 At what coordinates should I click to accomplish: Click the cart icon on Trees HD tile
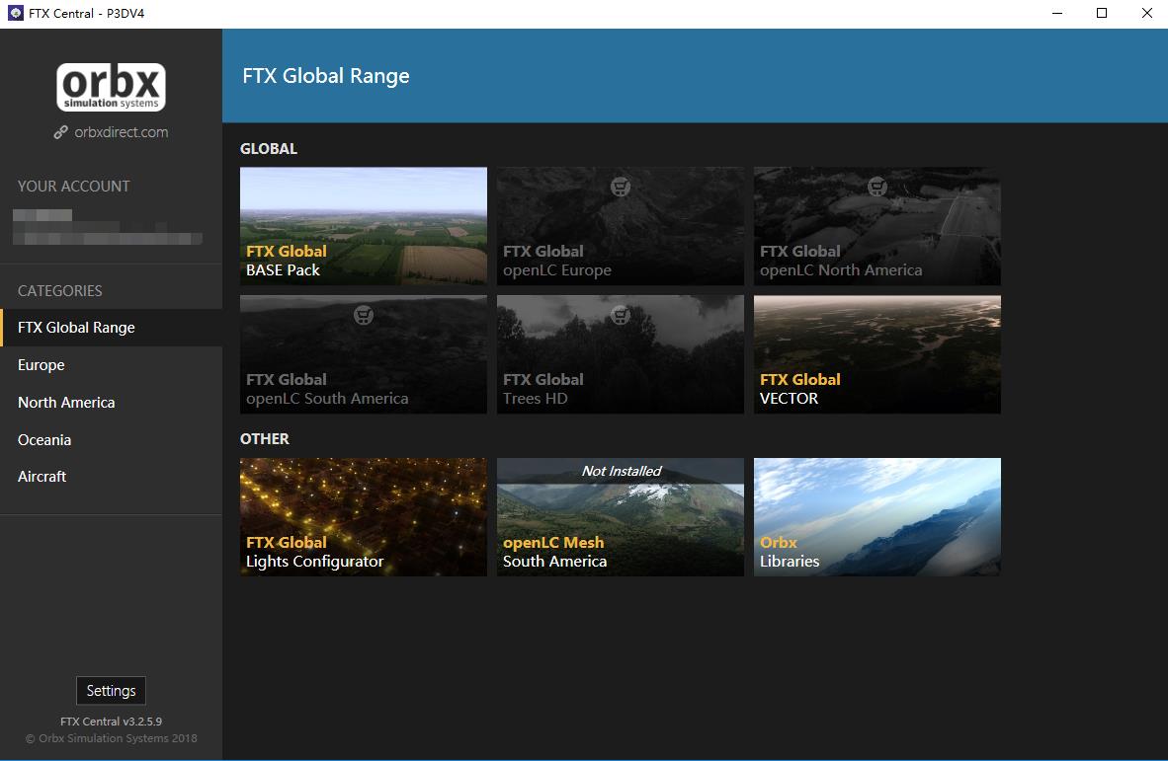click(621, 315)
